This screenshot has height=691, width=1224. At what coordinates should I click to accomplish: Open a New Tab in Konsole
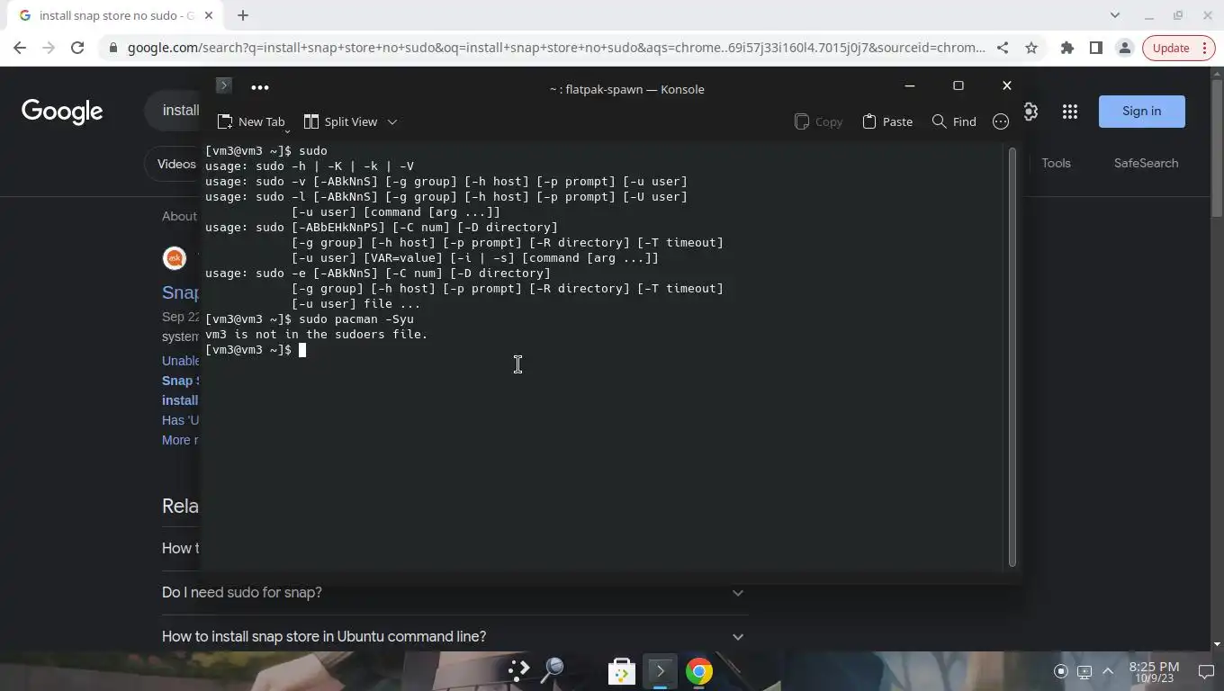click(251, 121)
